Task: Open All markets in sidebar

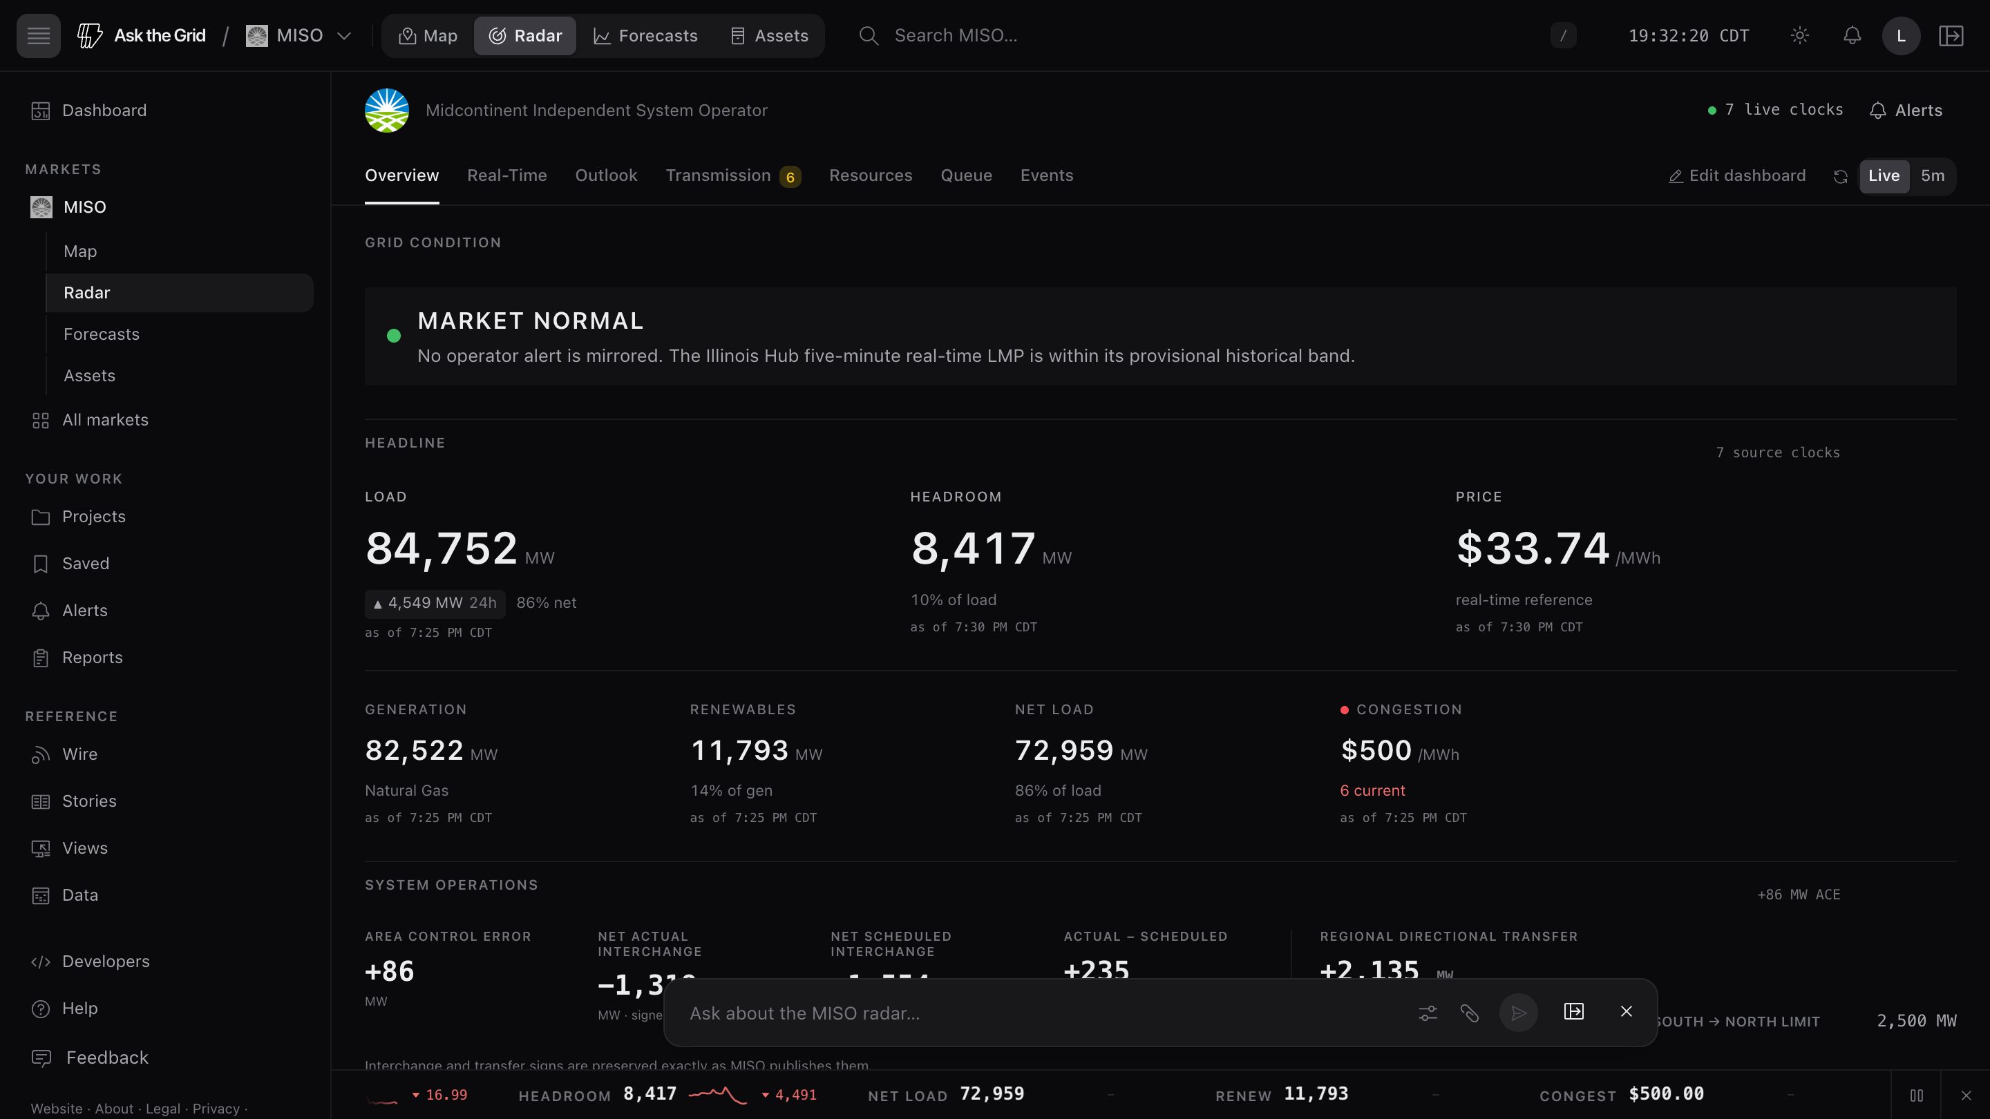Action: click(x=166, y=420)
